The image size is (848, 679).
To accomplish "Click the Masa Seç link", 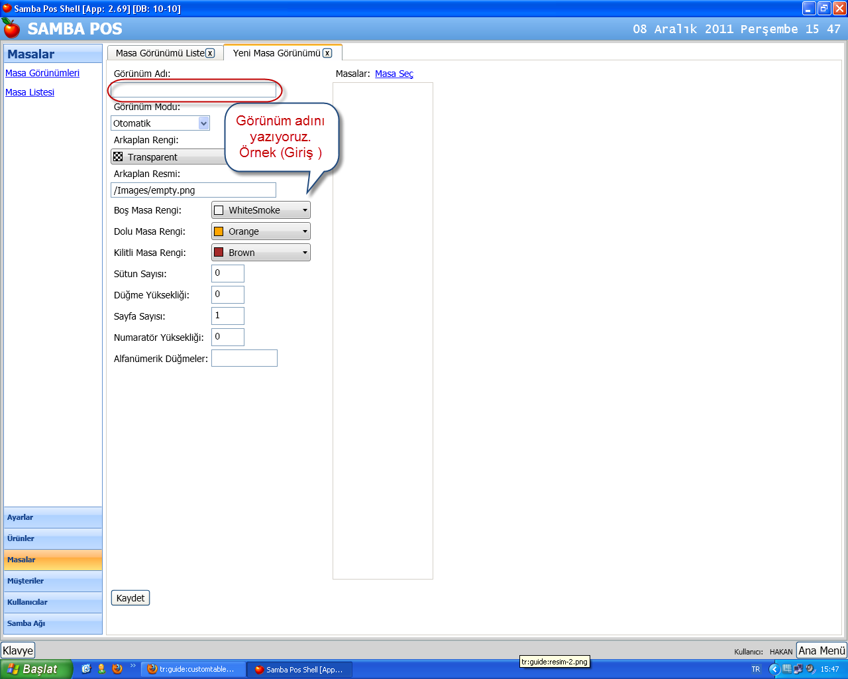I will click(394, 74).
